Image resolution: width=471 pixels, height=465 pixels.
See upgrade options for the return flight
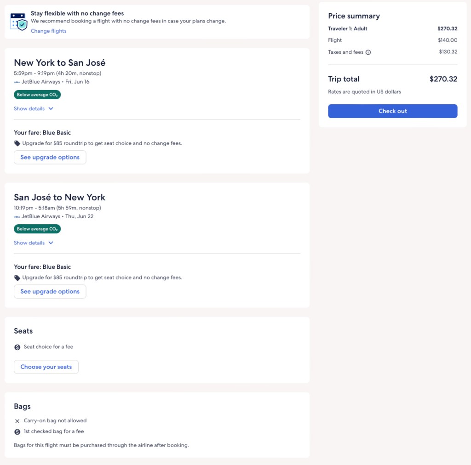point(50,291)
